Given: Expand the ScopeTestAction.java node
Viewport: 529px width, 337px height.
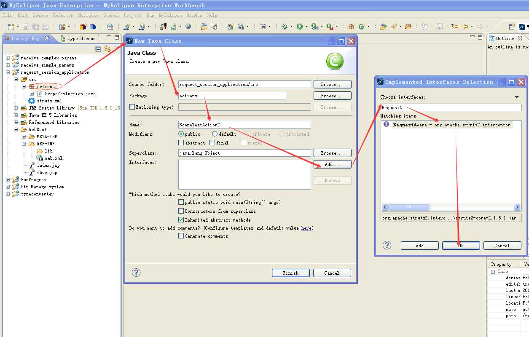Looking at the screenshot, I should pyautogui.click(x=32, y=94).
